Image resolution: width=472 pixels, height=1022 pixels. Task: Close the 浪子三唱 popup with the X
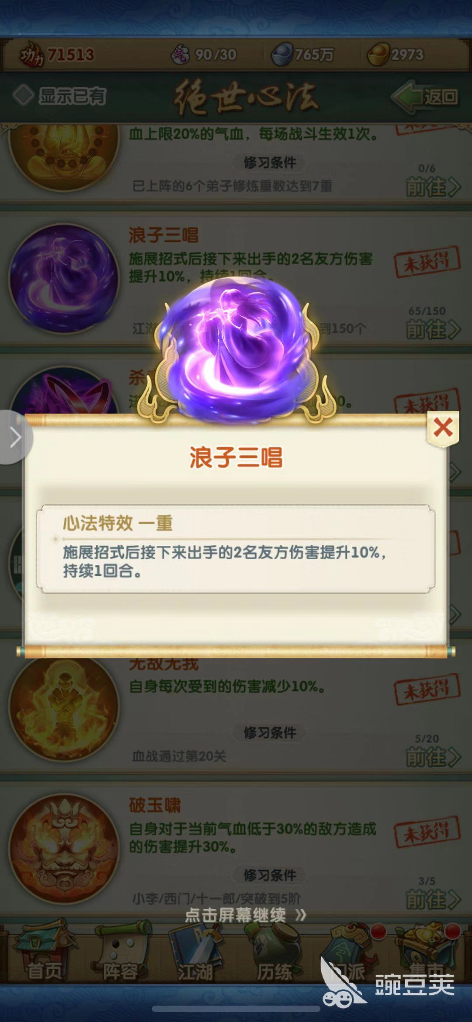pyautogui.click(x=443, y=428)
